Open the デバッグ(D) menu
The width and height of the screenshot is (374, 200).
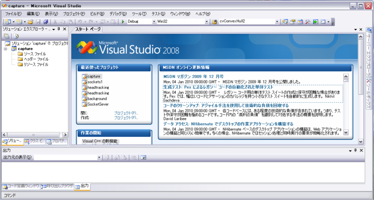(118, 14)
